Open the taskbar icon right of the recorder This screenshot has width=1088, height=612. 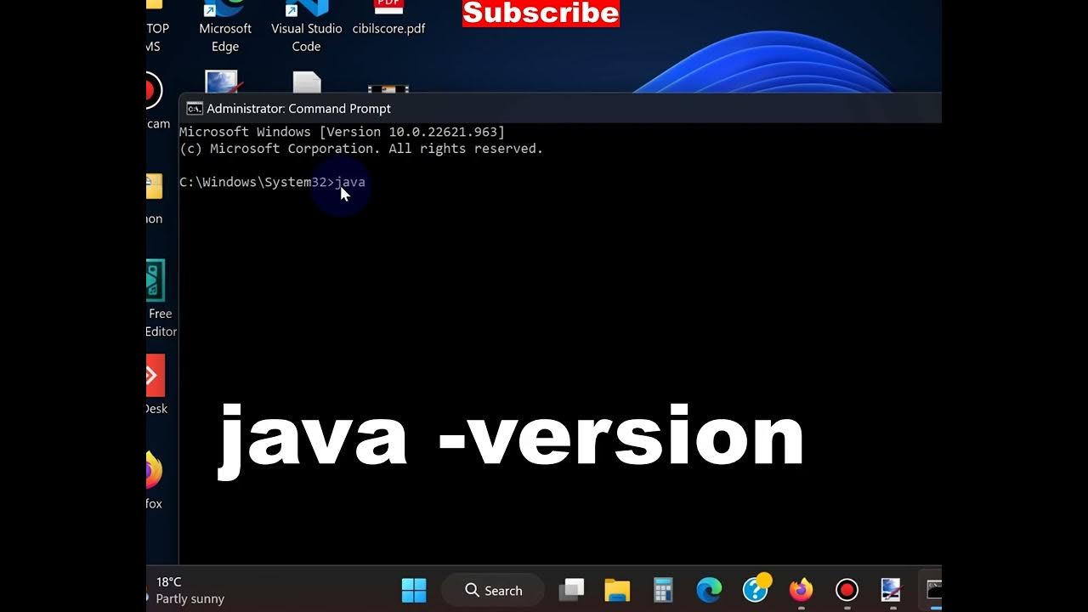point(891,590)
